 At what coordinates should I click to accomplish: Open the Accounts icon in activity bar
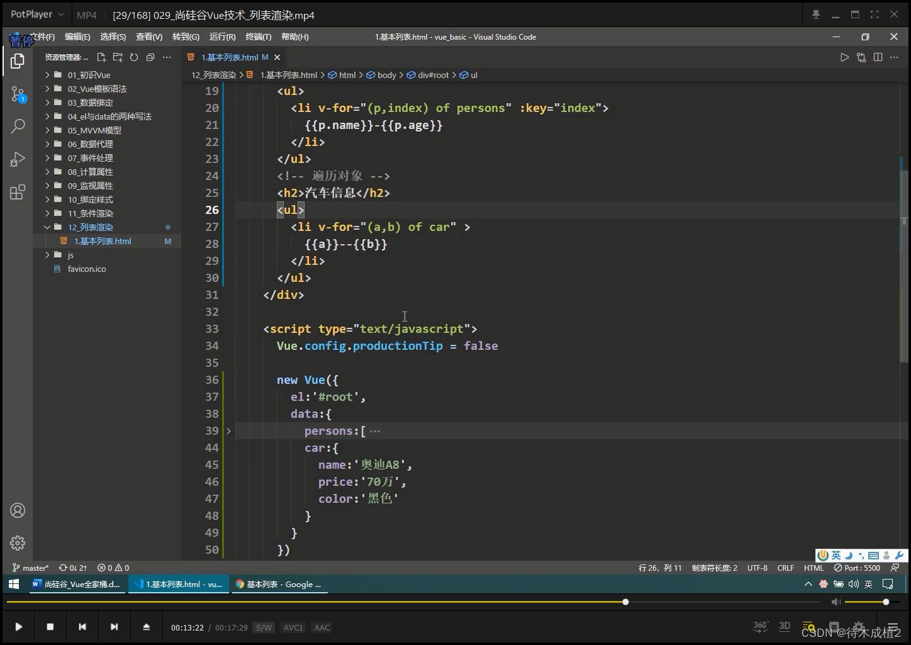(x=18, y=510)
